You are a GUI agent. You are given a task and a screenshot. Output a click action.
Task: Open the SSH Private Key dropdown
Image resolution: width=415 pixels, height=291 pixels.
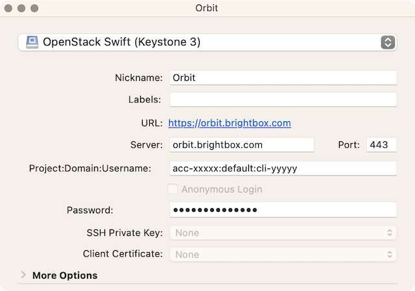pos(283,233)
